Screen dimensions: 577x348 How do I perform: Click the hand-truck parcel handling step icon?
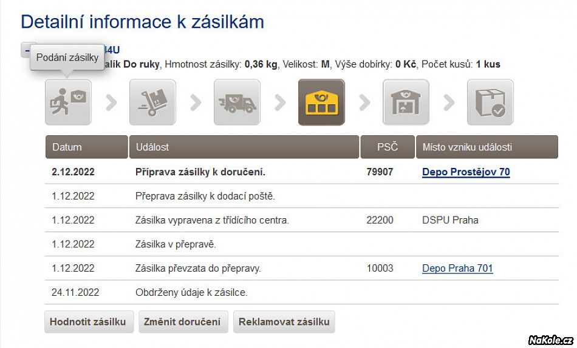152,102
